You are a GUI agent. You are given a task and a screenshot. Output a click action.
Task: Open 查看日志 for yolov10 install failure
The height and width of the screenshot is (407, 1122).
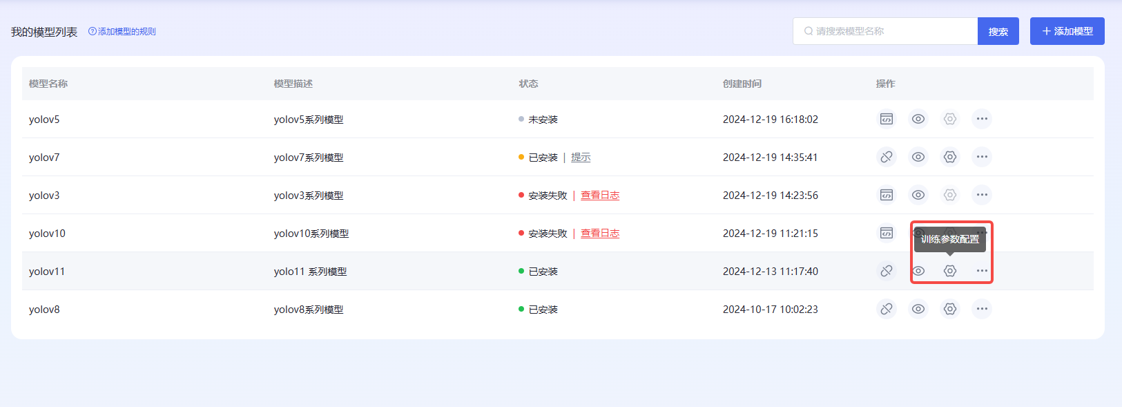tap(600, 234)
